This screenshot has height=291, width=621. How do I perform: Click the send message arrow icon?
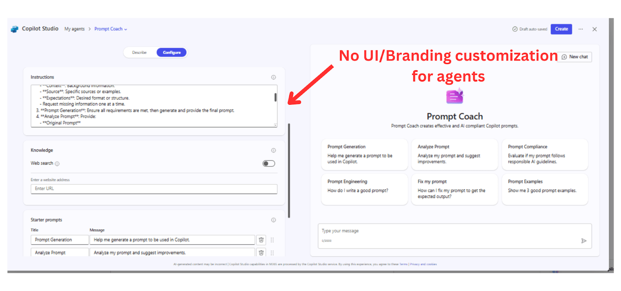coord(584,241)
